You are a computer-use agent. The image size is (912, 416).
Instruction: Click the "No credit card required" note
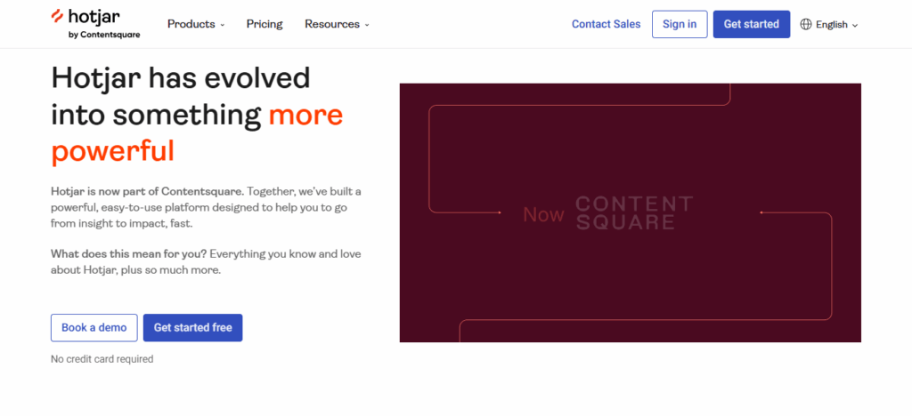(x=102, y=359)
